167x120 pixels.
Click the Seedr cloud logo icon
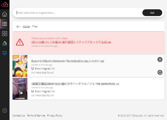pos(5,5)
